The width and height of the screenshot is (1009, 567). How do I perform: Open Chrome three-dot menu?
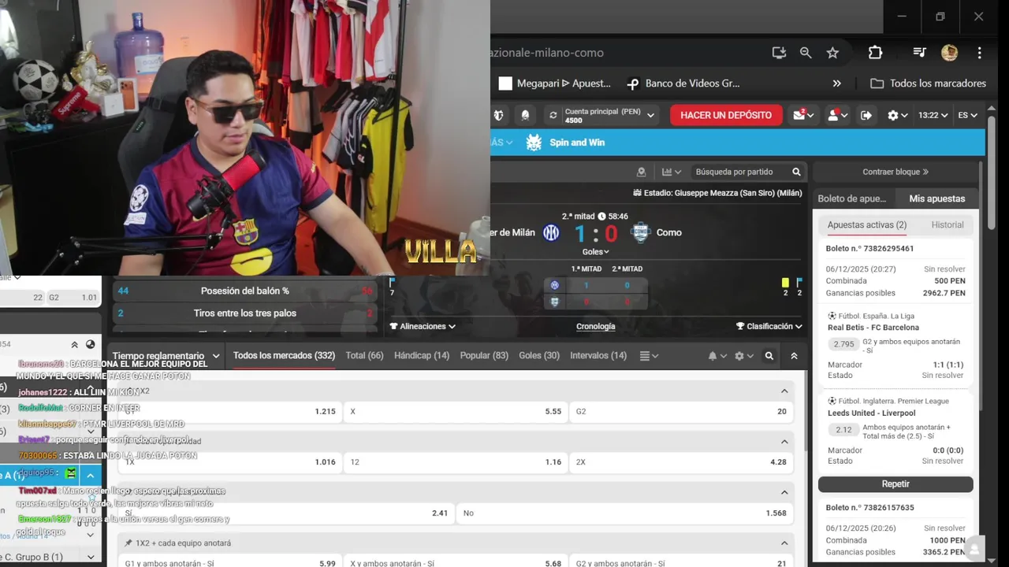tap(979, 53)
